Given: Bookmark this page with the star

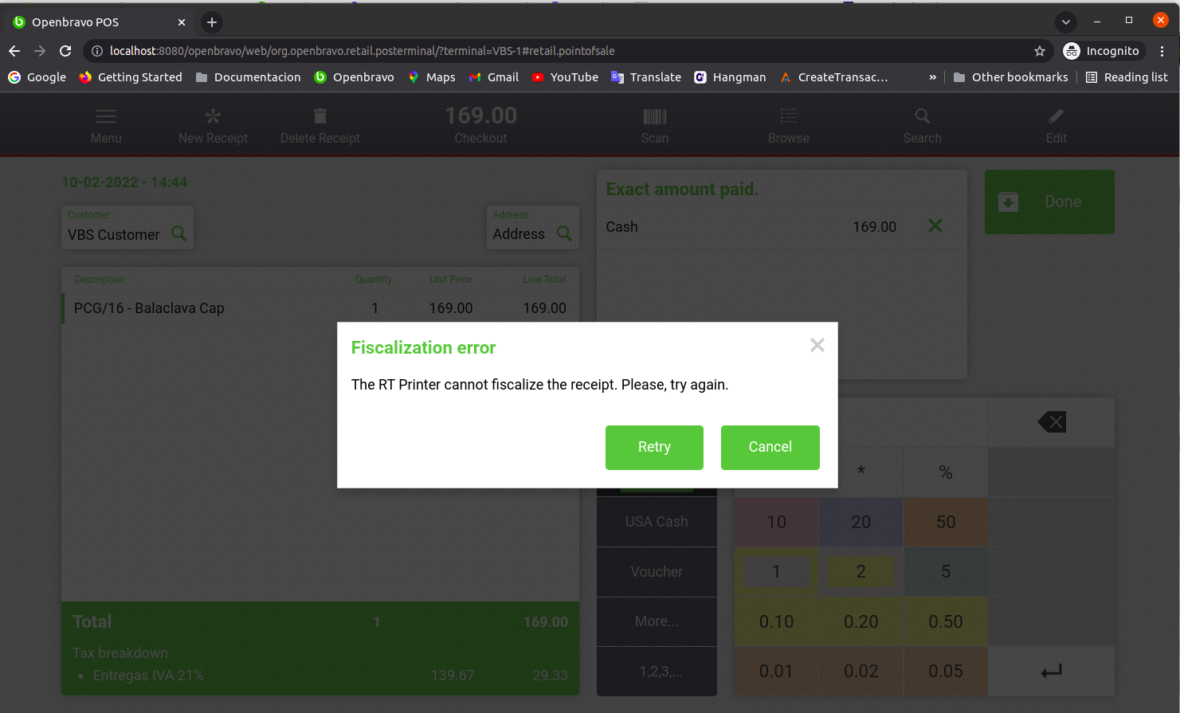Looking at the screenshot, I should (1040, 51).
